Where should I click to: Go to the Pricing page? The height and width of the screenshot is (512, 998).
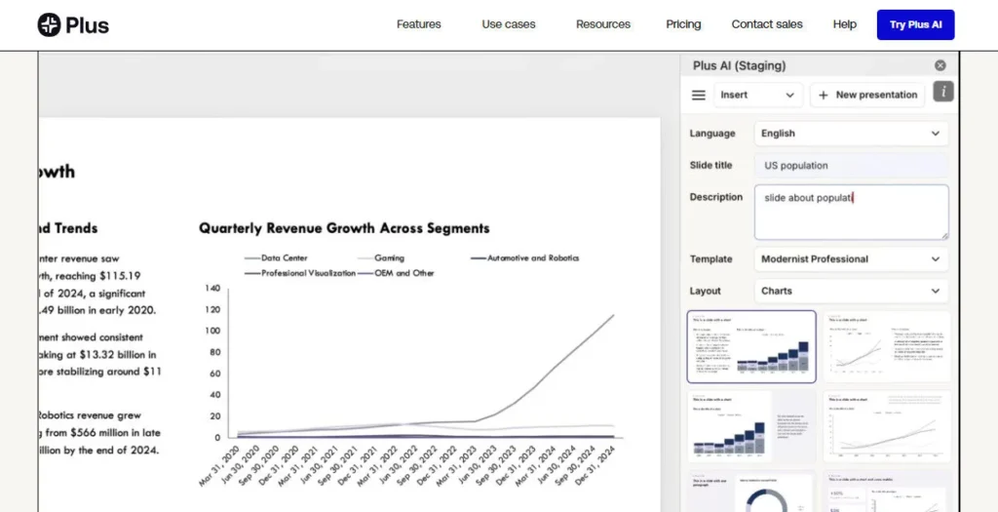(683, 24)
